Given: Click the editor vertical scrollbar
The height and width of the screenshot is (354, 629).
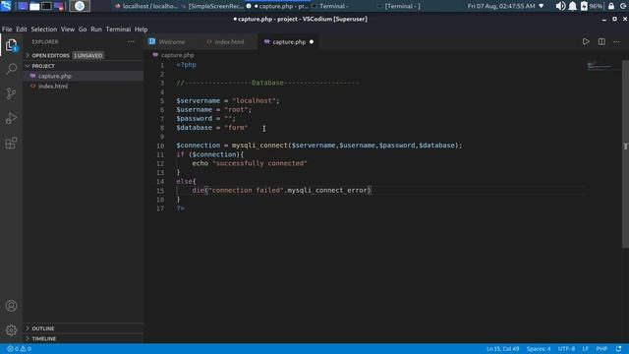Looking at the screenshot, I should tap(625, 154).
